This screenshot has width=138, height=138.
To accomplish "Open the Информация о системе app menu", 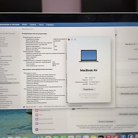I will point(10,25).
